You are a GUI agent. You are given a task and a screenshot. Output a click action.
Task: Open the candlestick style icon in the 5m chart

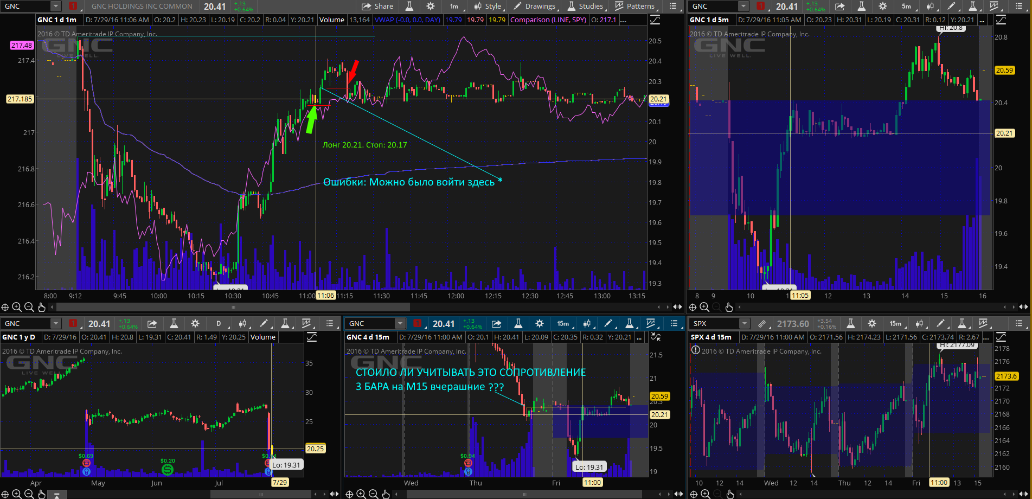pyautogui.click(x=931, y=7)
